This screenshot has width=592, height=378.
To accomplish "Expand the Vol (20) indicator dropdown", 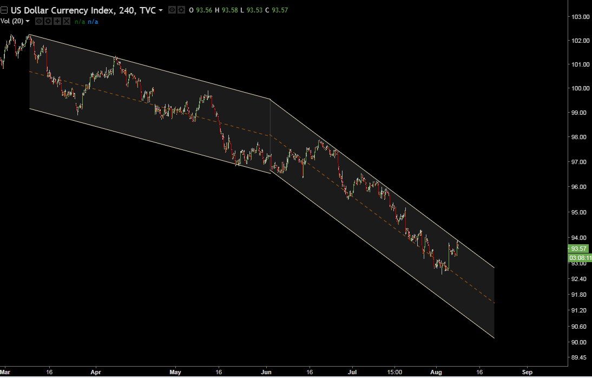I will coord(28,21).
